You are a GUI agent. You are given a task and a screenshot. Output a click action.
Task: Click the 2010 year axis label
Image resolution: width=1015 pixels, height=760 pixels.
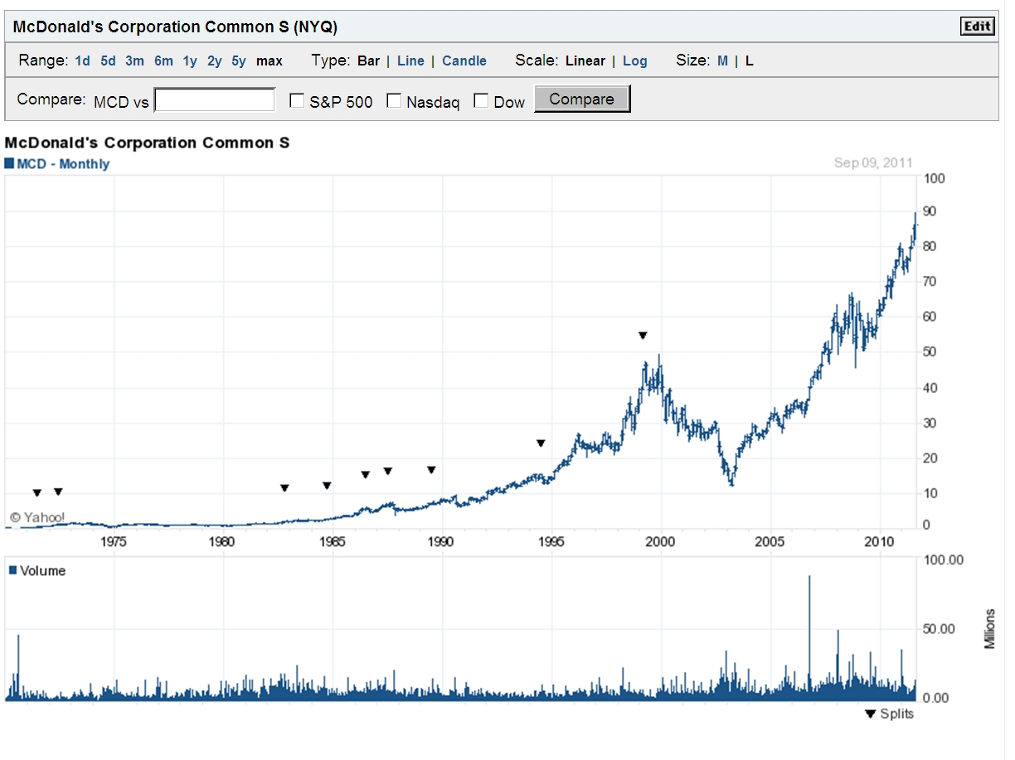coord(879,541)
